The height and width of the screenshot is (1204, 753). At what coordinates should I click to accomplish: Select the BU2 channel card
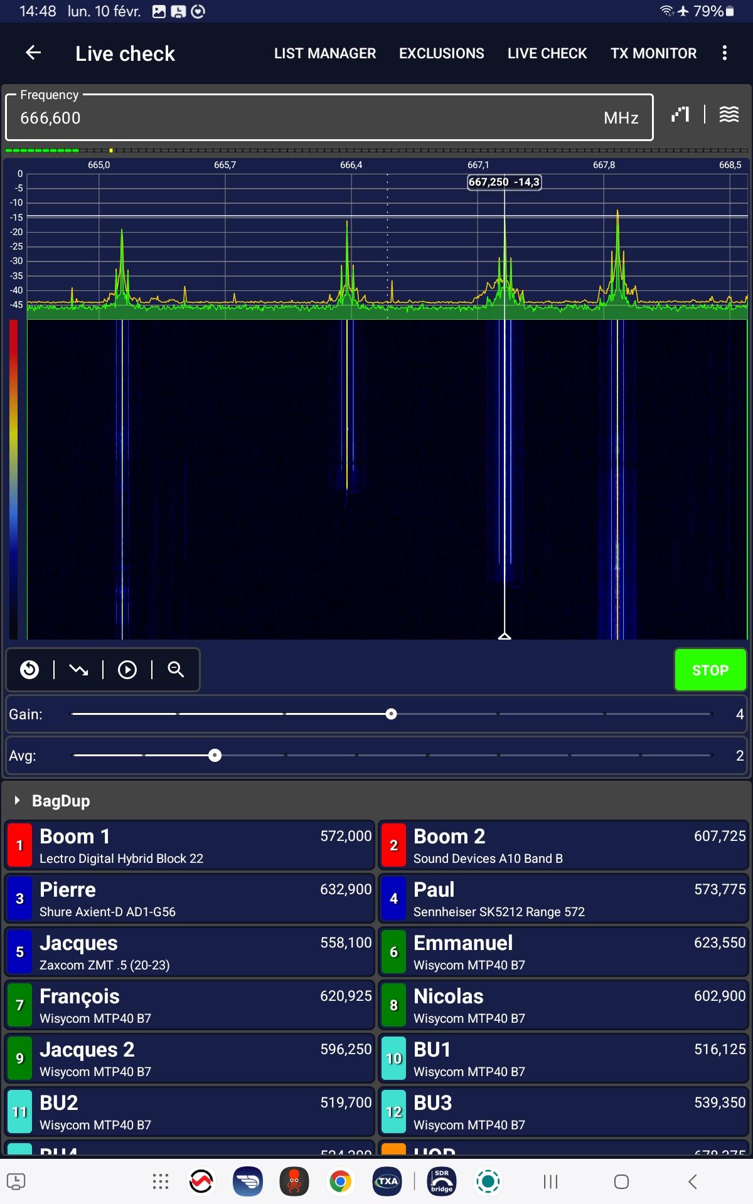click(190, 1112)
